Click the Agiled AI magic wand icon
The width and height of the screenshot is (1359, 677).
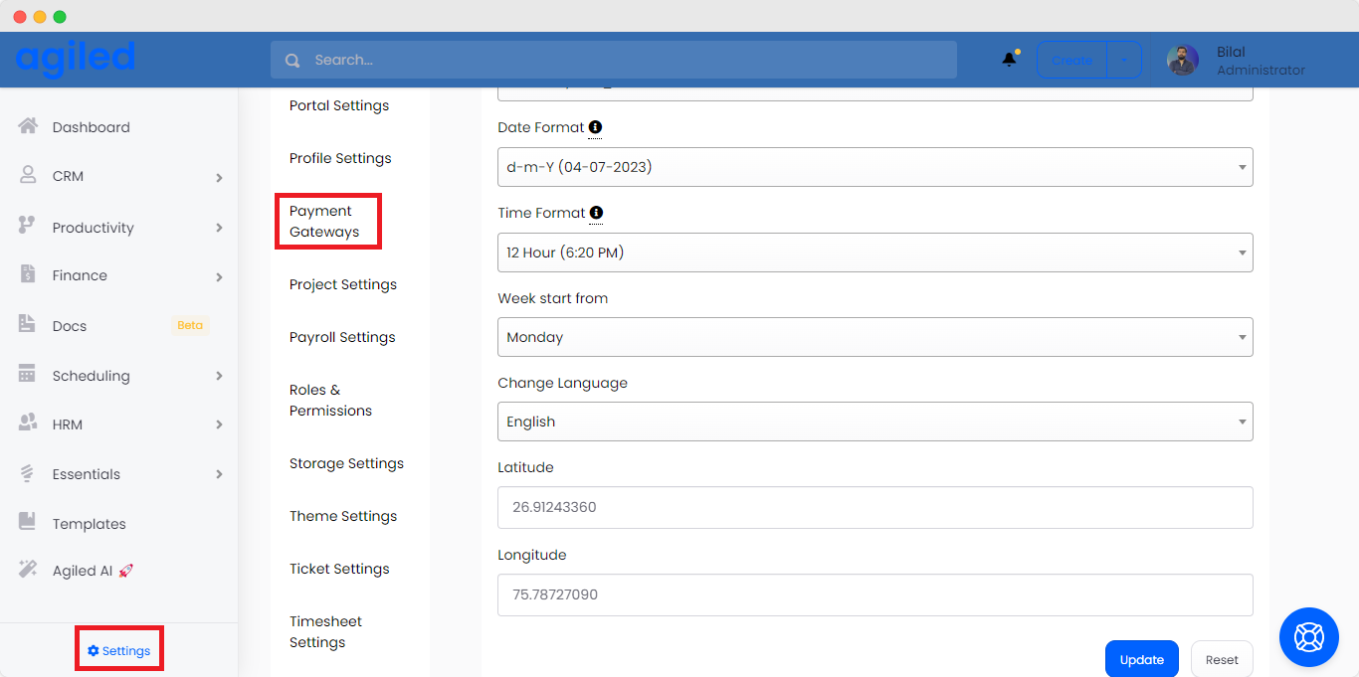pos(28,570)
